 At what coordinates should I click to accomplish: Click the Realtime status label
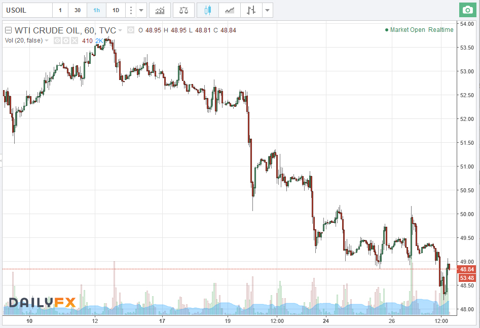coord(441,30)
